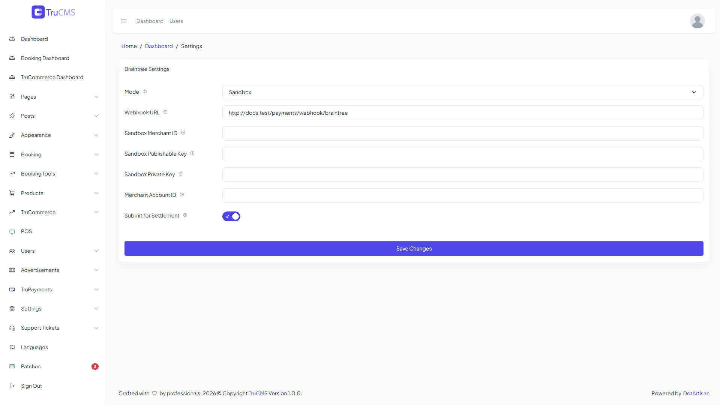Click Dashboard in the top navigation
Screen dimensions: 720x405
click(150, 21)
